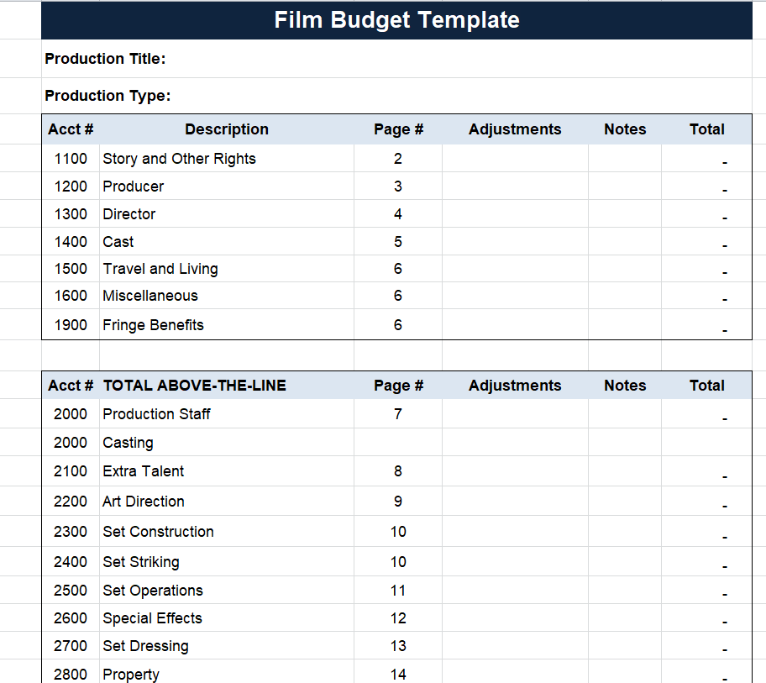
Task: Select the Fringe Benefits cell
Action: pos(153,325)
